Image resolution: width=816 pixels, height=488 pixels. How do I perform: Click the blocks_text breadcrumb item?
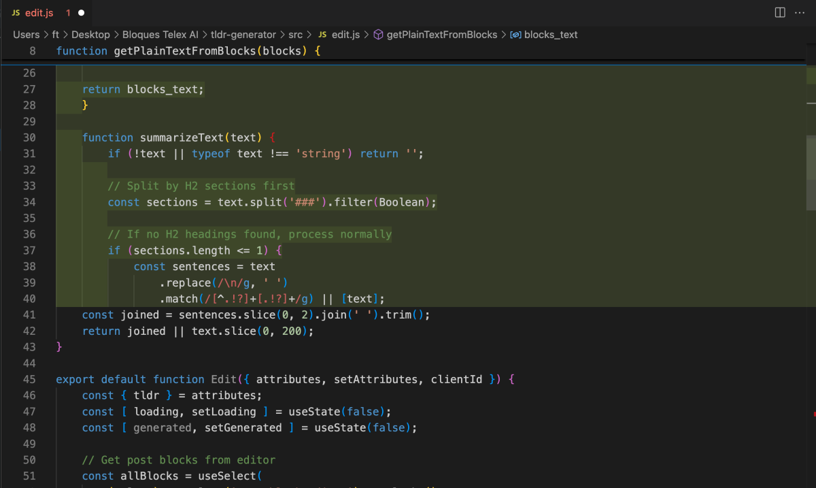click(x=552, y=35)
